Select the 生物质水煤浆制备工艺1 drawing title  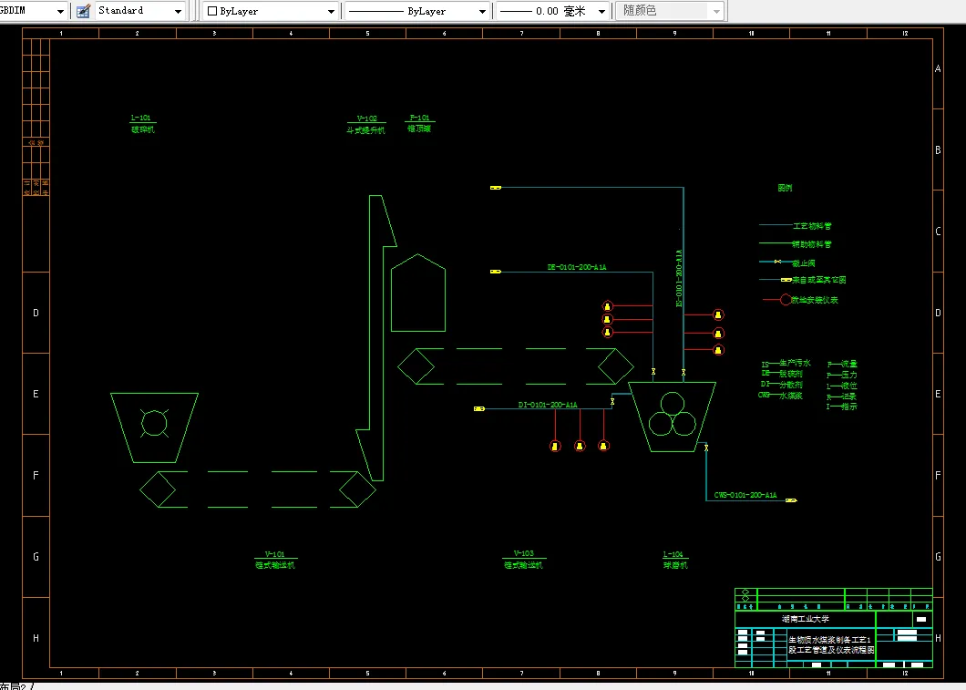(x=831, y=640)
